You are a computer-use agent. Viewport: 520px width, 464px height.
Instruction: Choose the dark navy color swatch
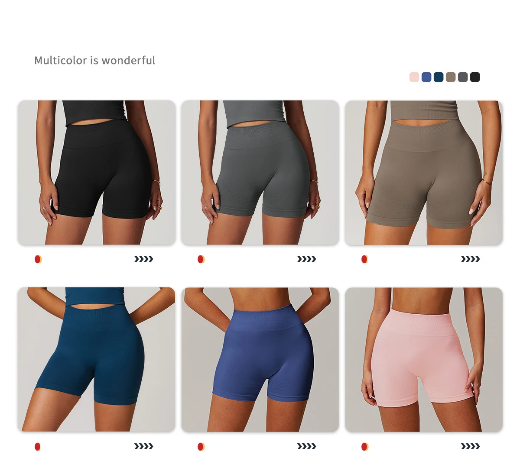pos(439,77)
